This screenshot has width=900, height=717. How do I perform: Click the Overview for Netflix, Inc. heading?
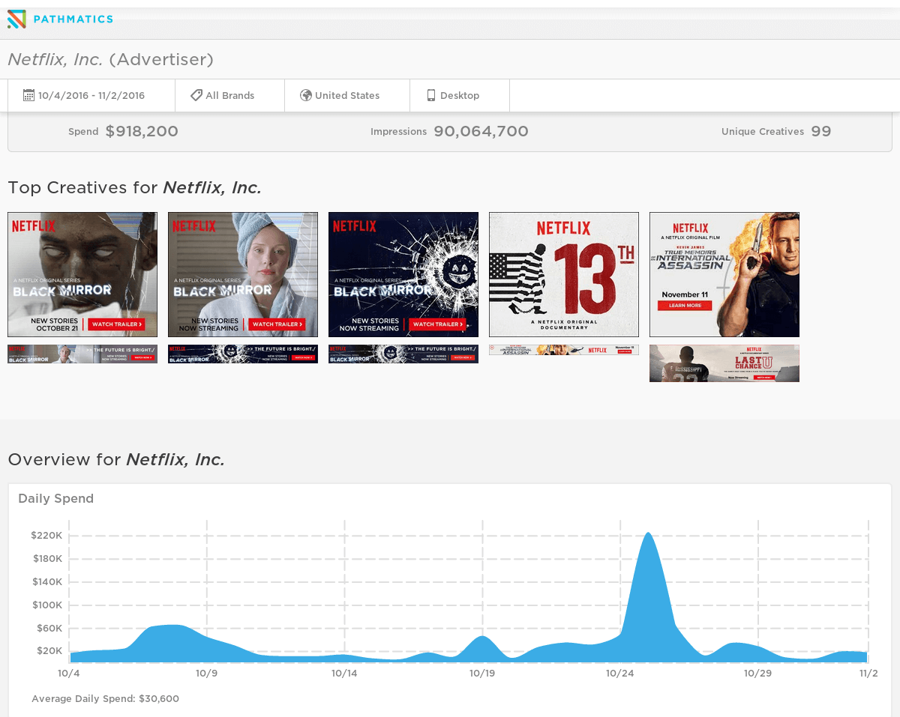point(116,459)
